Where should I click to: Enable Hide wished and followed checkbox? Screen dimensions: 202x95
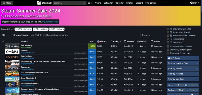tap(168, 36)
